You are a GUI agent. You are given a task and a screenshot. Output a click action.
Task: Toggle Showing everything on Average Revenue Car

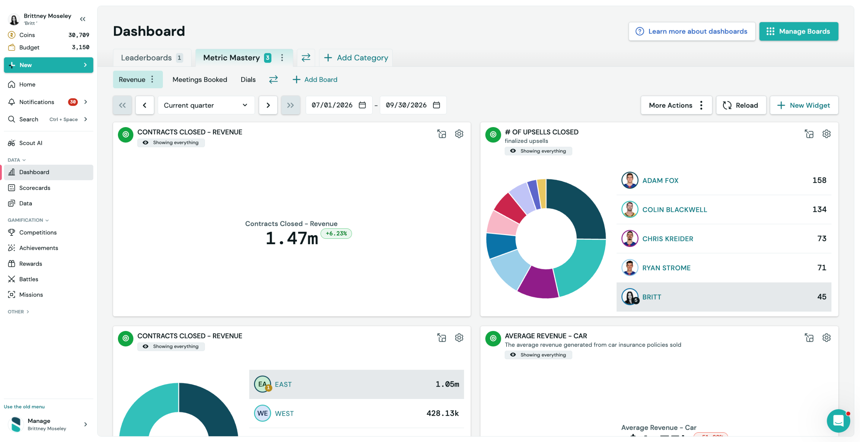point(538,355)
